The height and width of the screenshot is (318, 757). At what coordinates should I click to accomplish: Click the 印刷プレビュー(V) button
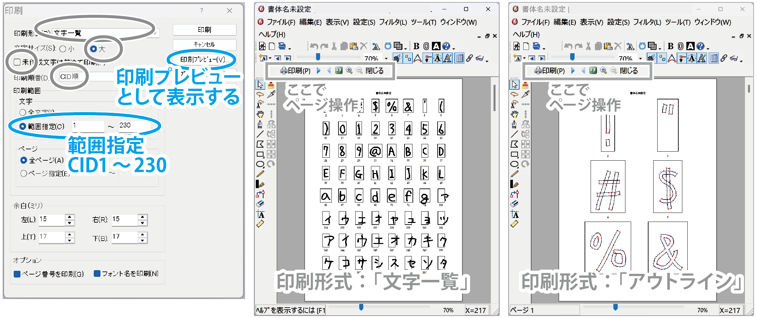point(204,60)
